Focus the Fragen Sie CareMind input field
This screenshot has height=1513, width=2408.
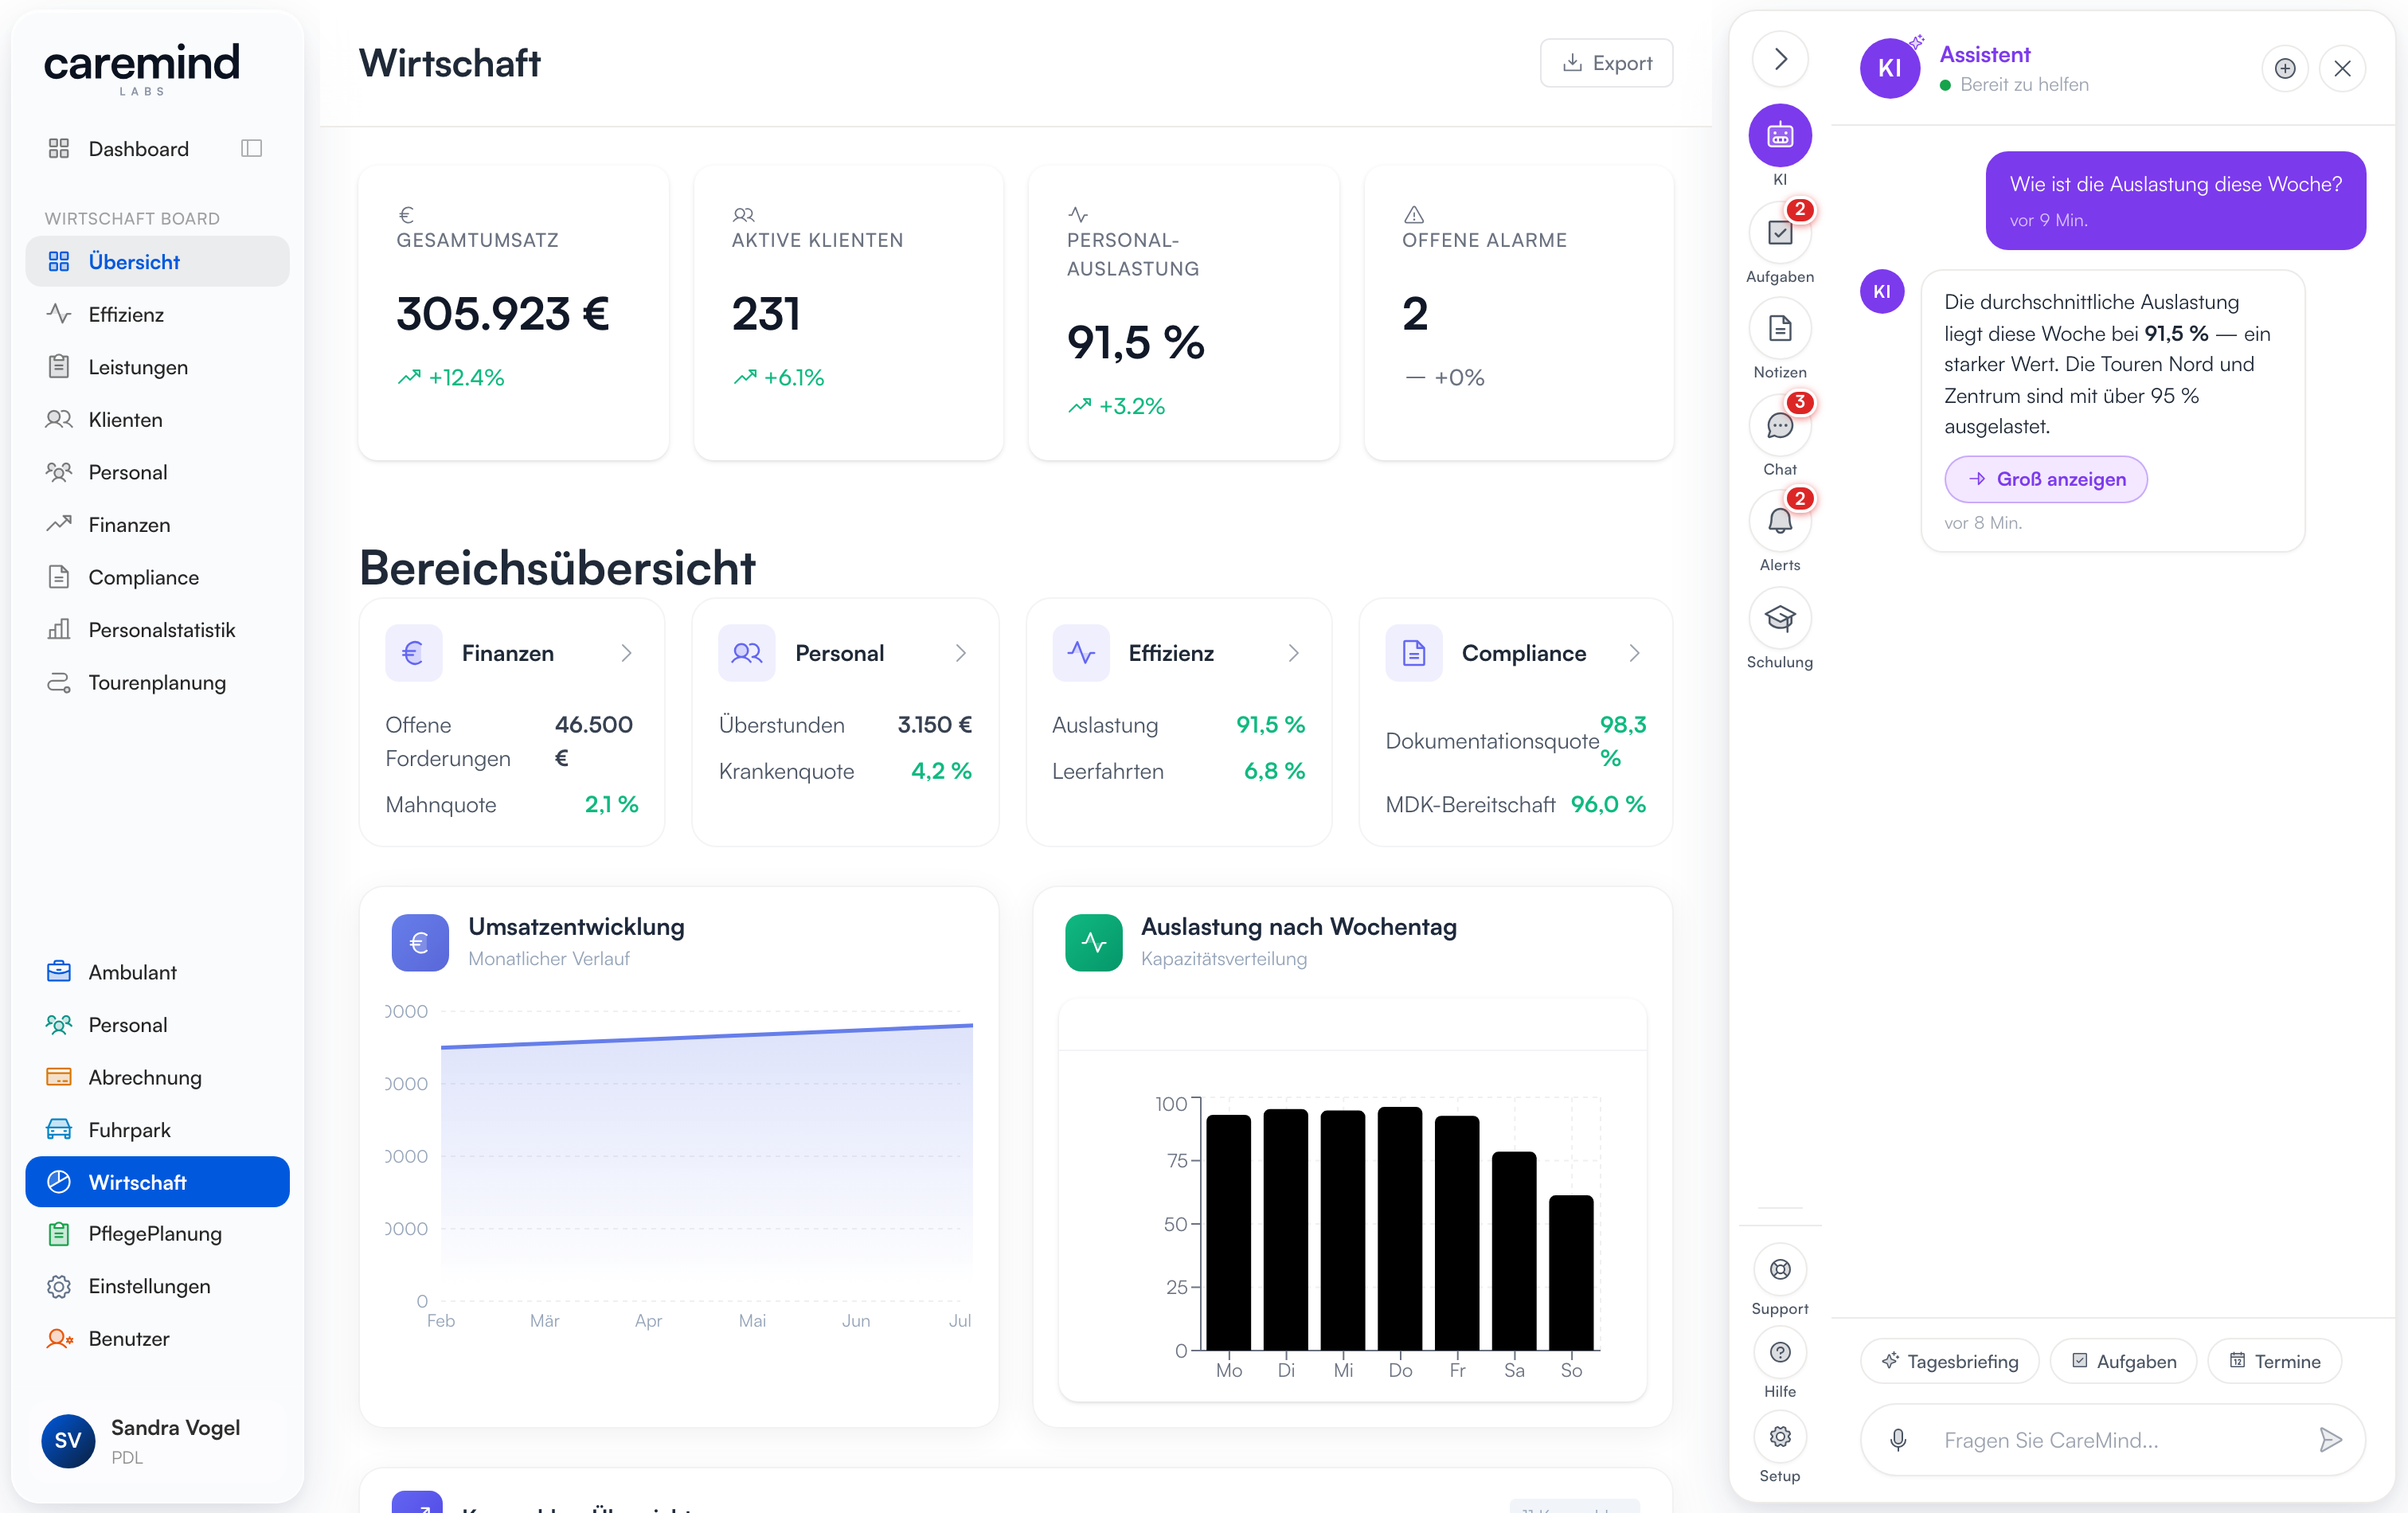coord(2110,1439)
